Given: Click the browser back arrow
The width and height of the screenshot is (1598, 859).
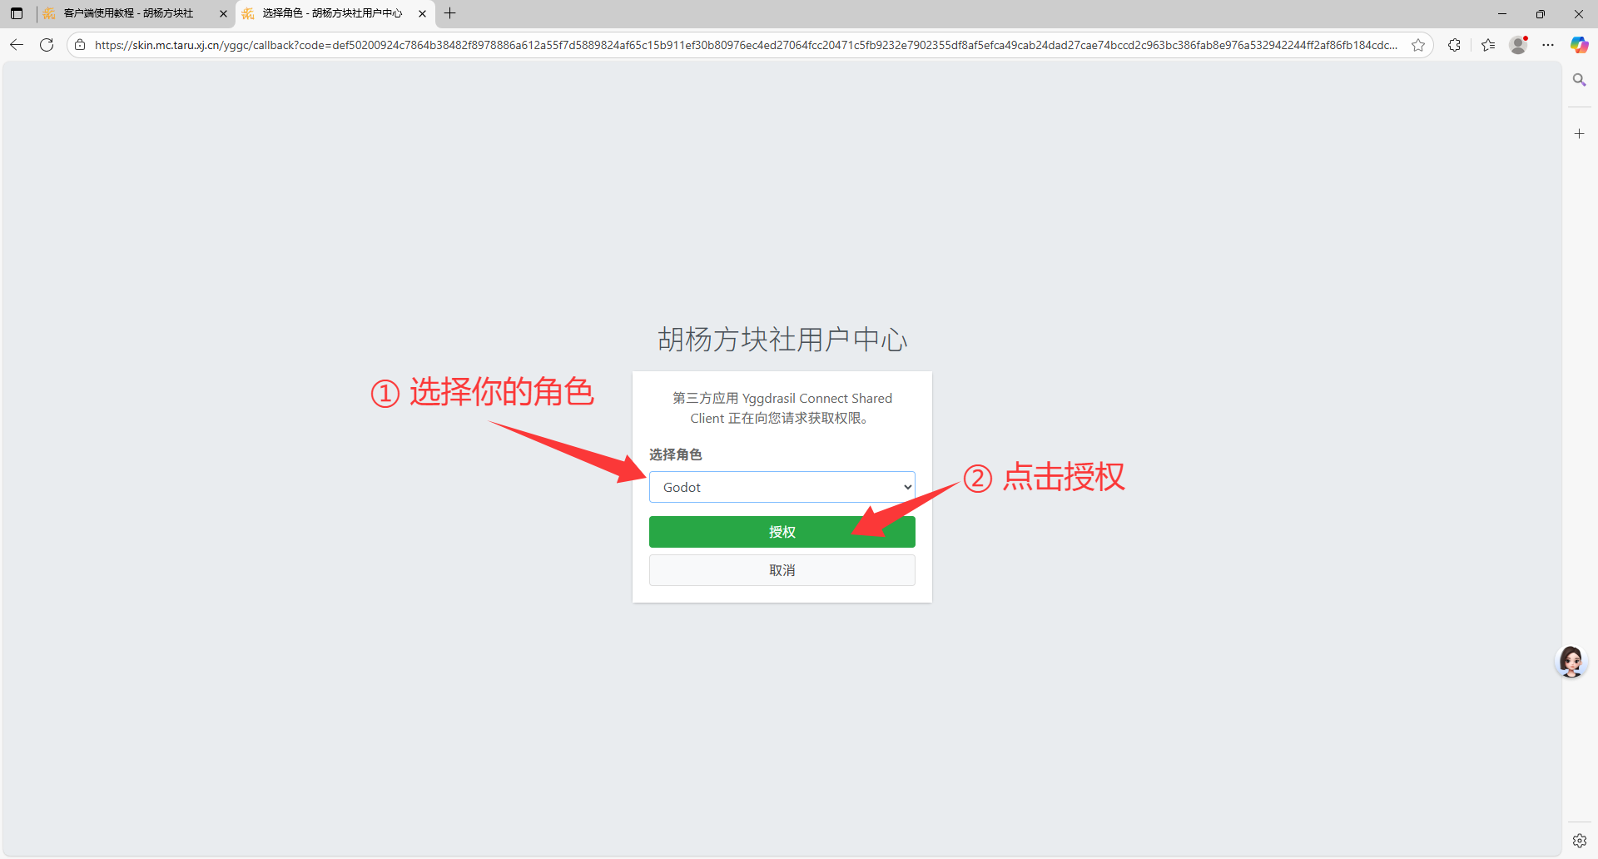Looking at the screenshot, I should click(17, 45).
